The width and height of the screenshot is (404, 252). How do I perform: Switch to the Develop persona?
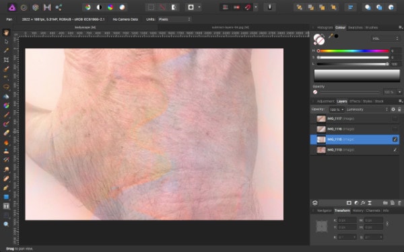[x=35, y=7]
